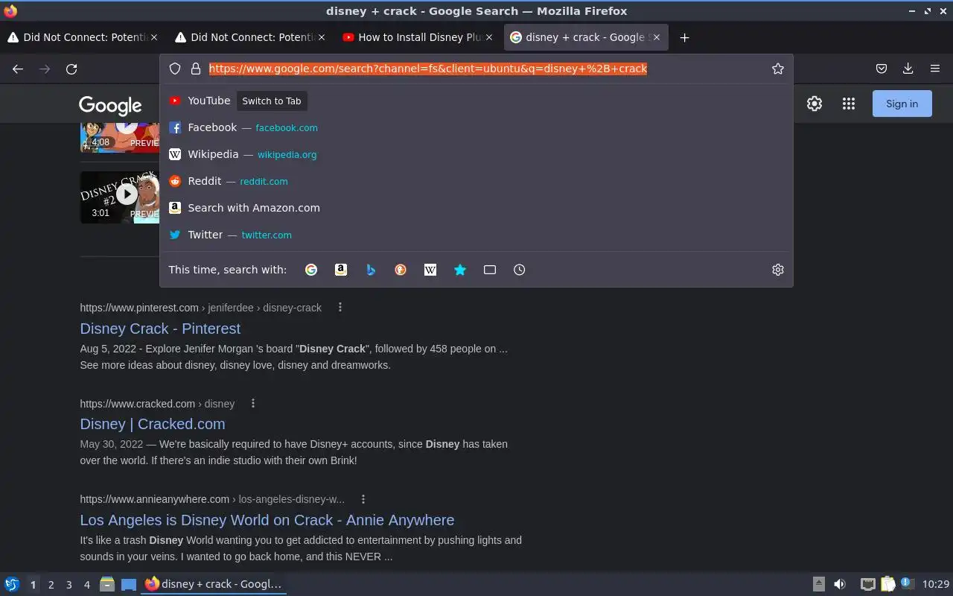Image resolution: width=953 pixels, height=596 pixels.
Task: Open tracking protection shield icon
Action: coord(175,69)
